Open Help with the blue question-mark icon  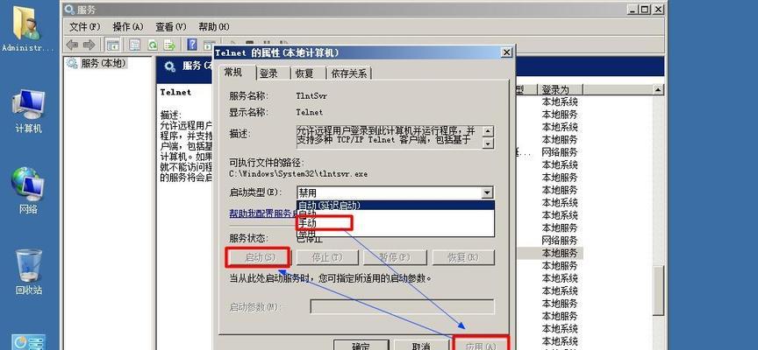coord(192,45)
